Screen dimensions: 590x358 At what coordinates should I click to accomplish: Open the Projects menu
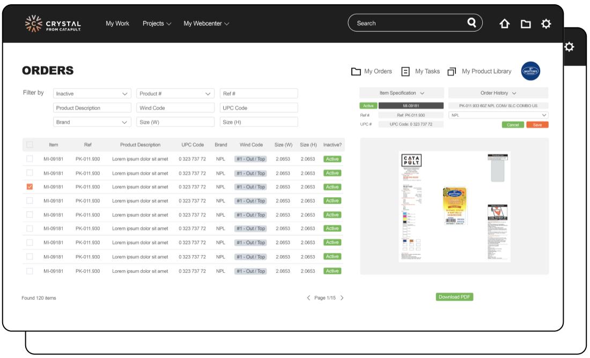coord(157,24)
